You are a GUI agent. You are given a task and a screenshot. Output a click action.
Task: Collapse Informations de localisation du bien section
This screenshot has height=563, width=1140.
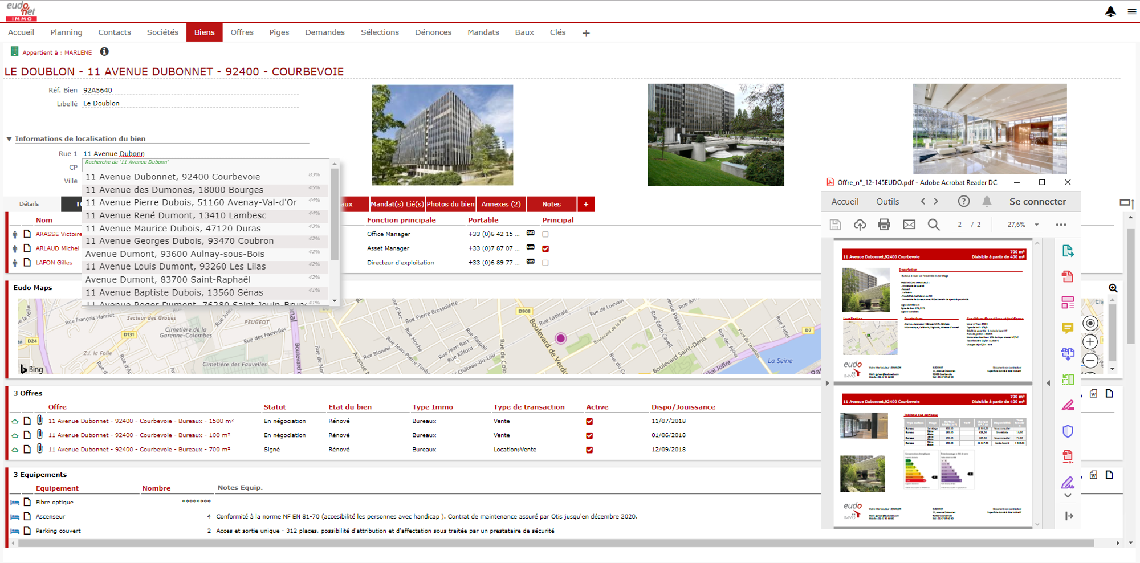(9, 138)
